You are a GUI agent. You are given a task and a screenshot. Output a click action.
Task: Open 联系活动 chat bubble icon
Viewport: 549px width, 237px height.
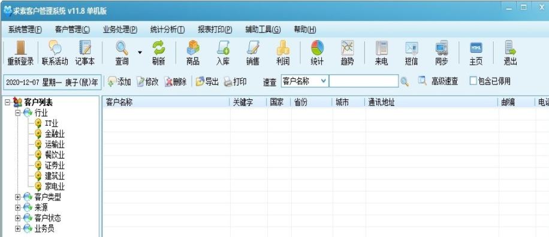(x=55, y=48)
